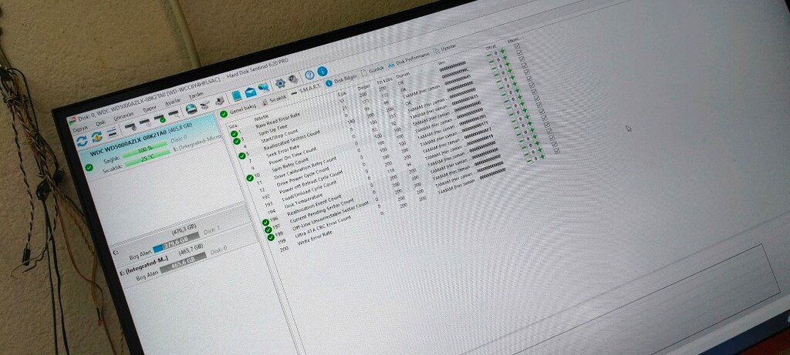Switch to the Disk Bilgisi tab

click(342, 80)
